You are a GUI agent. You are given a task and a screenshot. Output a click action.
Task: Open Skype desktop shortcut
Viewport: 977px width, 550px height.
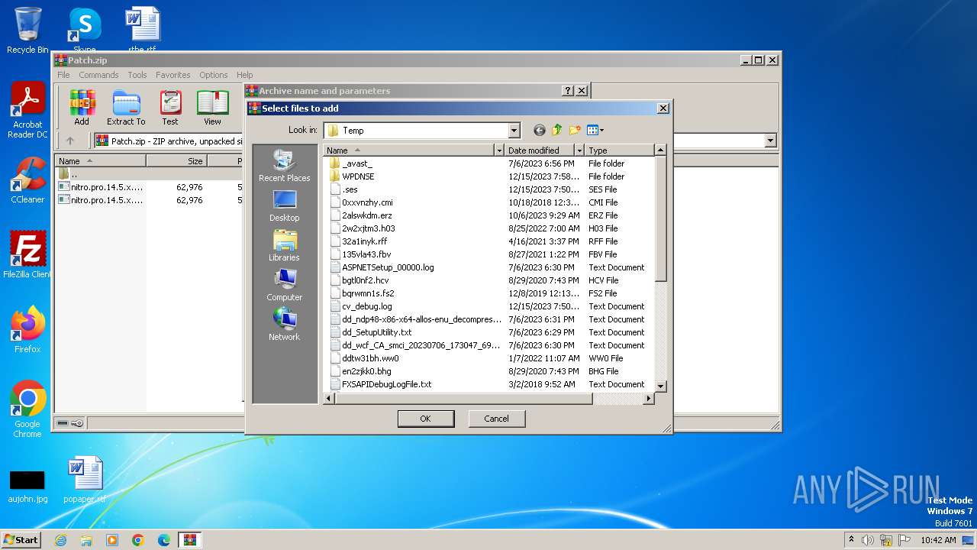(x=84, y=29)
